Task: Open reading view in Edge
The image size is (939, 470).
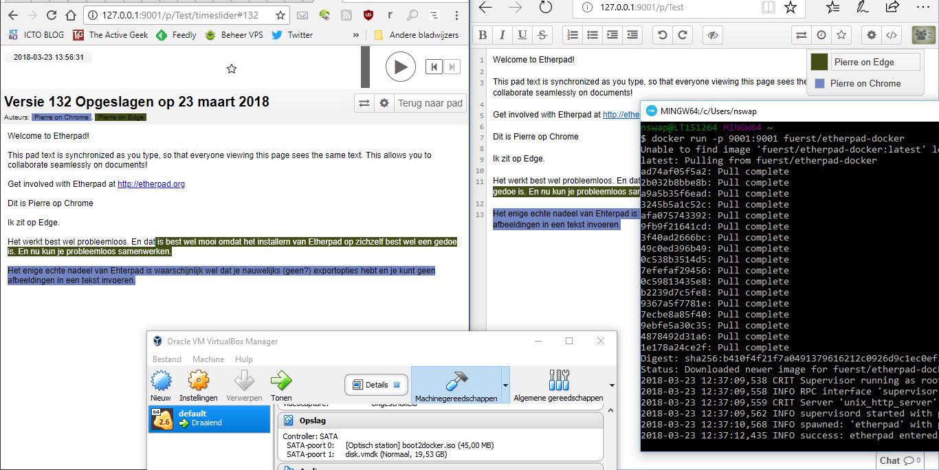Action: point(769,7)
